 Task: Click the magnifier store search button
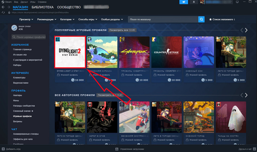click(x=201, y=20)
